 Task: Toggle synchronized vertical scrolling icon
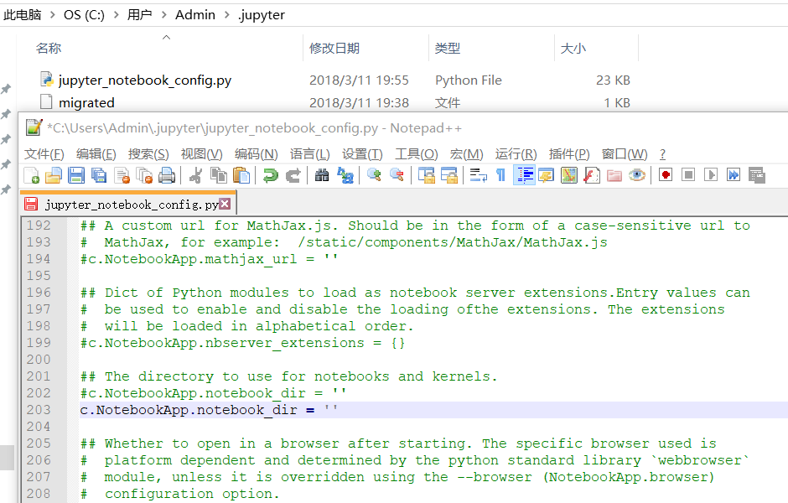(x=426, y=175)
